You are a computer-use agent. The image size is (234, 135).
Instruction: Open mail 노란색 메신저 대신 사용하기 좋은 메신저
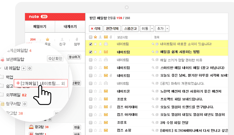[x=191, y=92]
